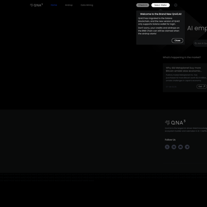This screenshot has width=207, height=207.
Task: Click the What's happening in the market heading
Action: (x=182, y=57)
